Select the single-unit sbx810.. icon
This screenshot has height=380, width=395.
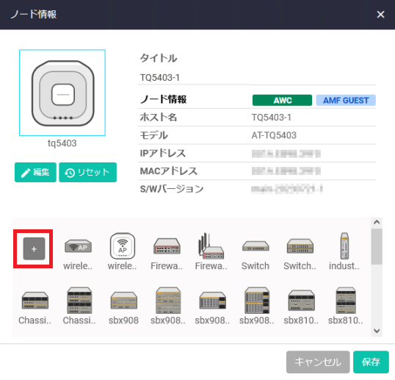click(x=301, y=301)
